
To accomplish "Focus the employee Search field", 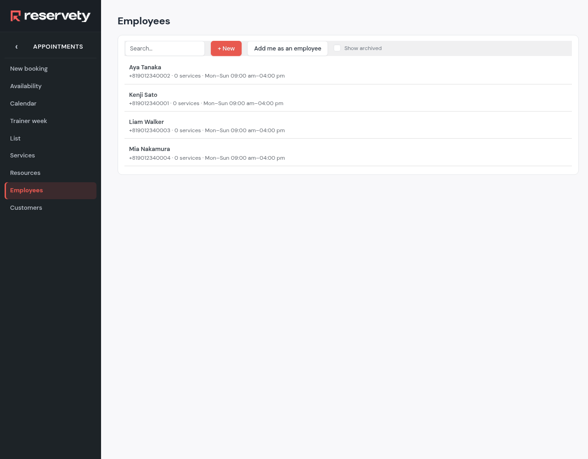I will tap(165, 49).
